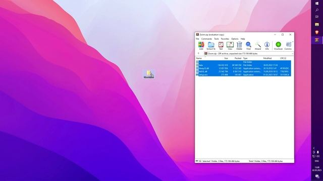
Task: Click the green VirusScan toolbar icon
Action: coord(278,46)
